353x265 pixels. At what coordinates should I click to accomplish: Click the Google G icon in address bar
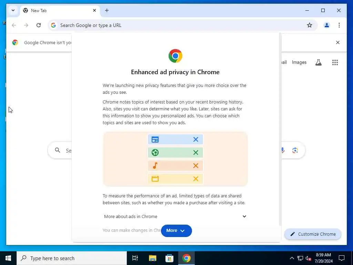[x=53, y=25]
